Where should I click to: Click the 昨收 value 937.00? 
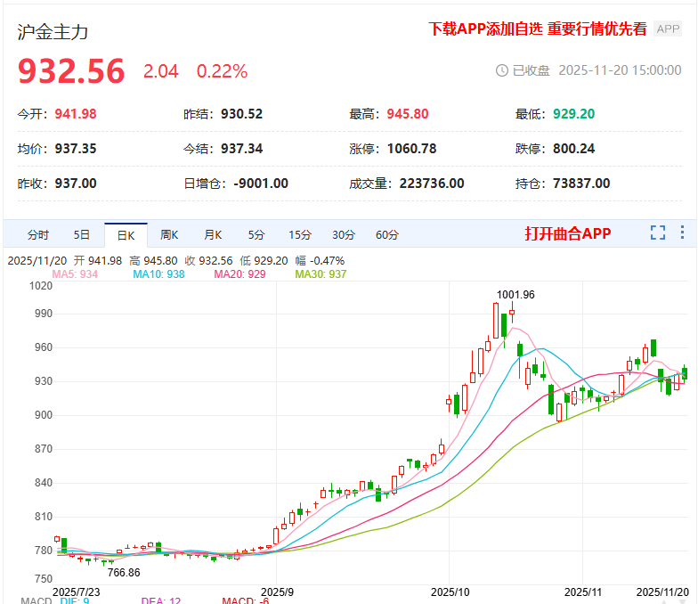click(x=76, y=184)
